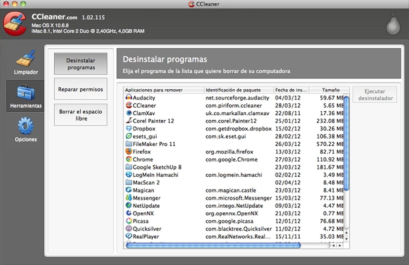Click the scroll right arrow

340,245
